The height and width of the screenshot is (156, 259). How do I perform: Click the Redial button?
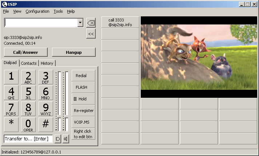[x=83, y=76]
